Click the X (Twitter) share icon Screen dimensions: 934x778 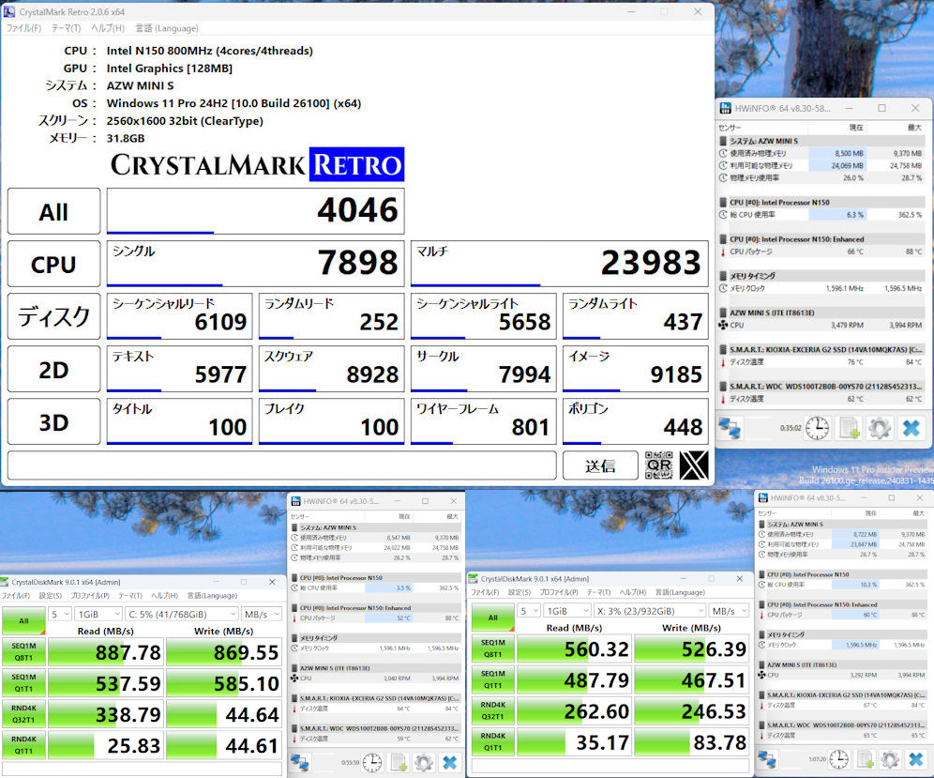tap(694, 465)
